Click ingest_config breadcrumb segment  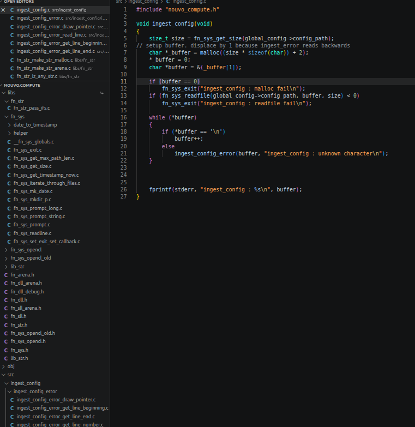143,2
